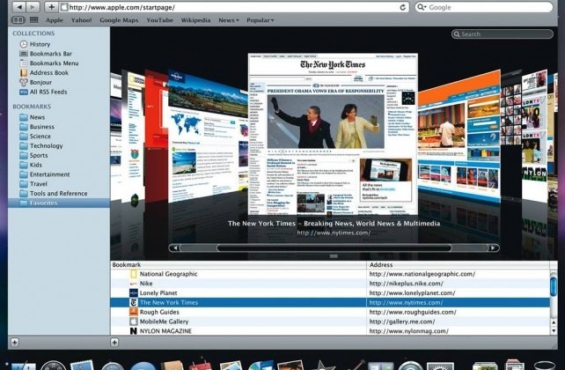Click the bookmark list scrollbar thumb
Image resolution: width=565 pixels, height=370 pixels.
pyautogui.click(x=554, y=285)
